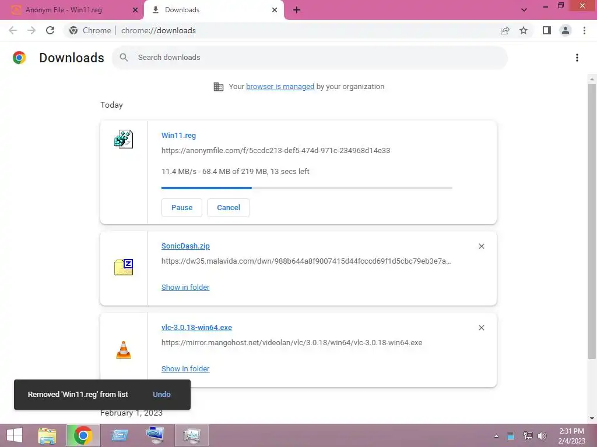Click the Win11.reg registry file icon
Image resolution: width=597 pixels, height=447 pixels.
tap(124, 139)
